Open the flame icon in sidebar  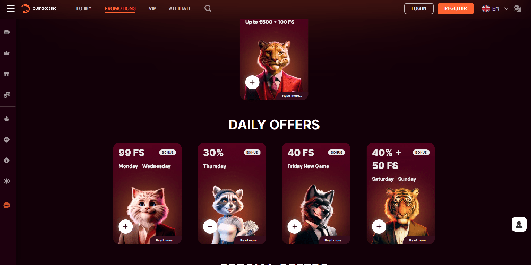pos(6,119)
